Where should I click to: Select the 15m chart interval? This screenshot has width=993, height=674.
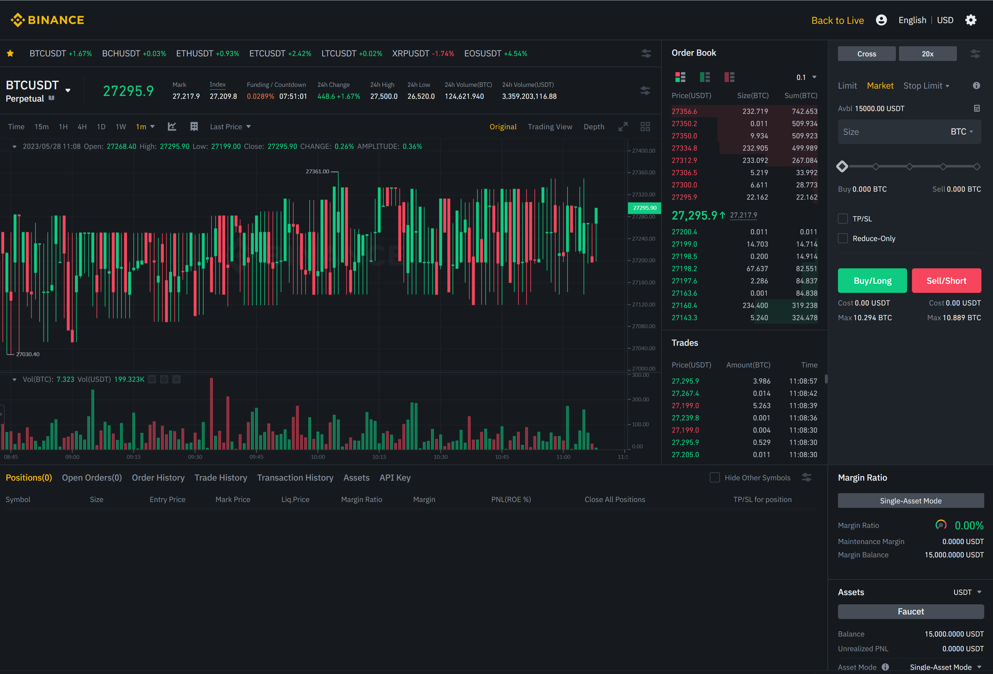(41, 126)
